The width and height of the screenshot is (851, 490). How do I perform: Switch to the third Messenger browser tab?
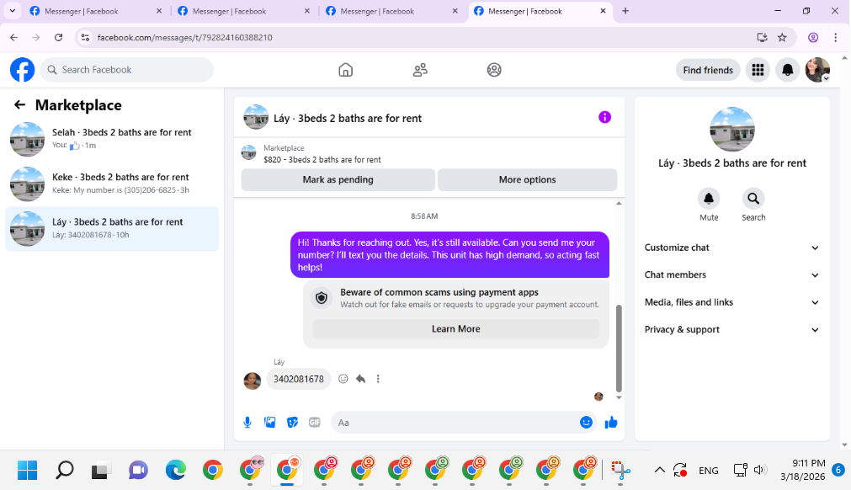click(x=391, y=12)
